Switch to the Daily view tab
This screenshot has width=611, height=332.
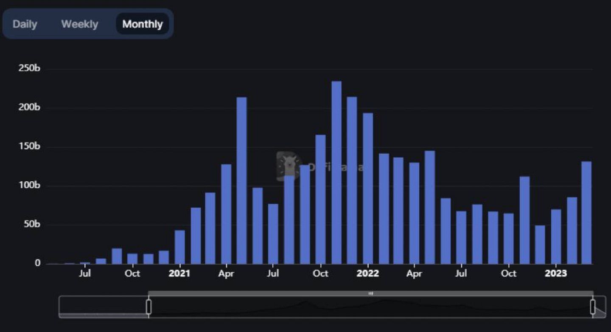click(25, 24)
